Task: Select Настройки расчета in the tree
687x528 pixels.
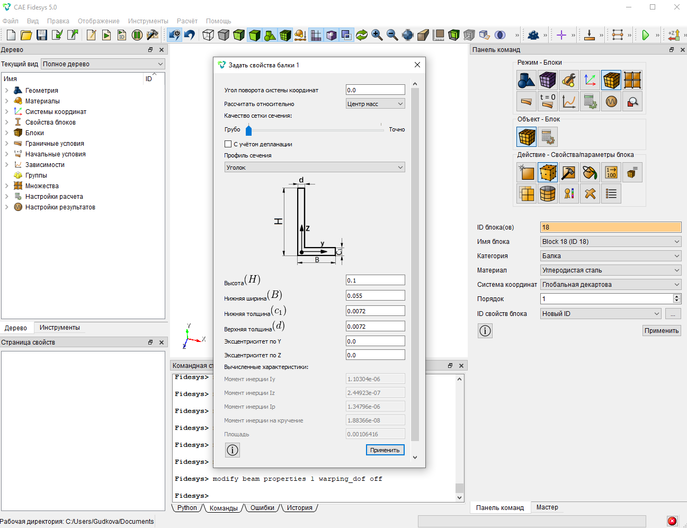Action: point(54,197)
